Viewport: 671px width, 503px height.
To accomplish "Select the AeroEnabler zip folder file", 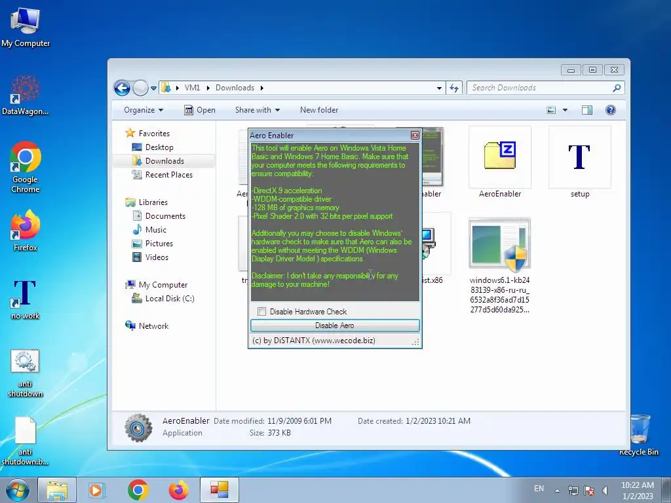I will [x=500, y=162].
